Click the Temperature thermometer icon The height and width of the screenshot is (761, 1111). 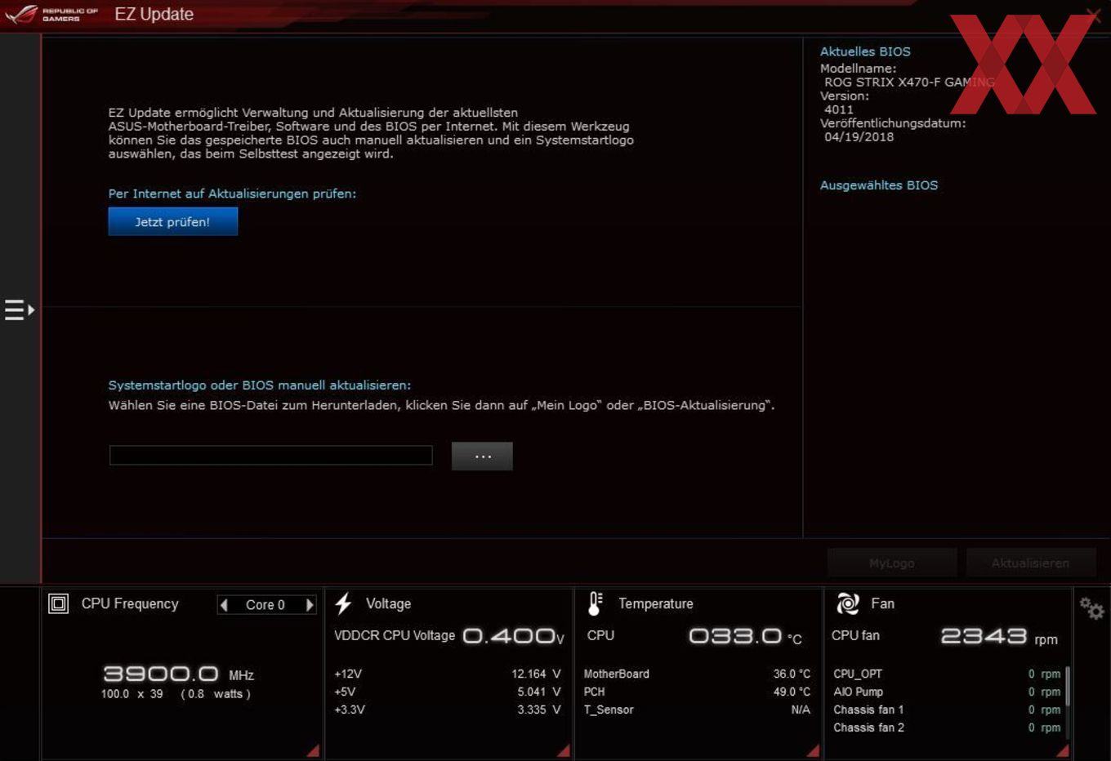tap(596, 603)
